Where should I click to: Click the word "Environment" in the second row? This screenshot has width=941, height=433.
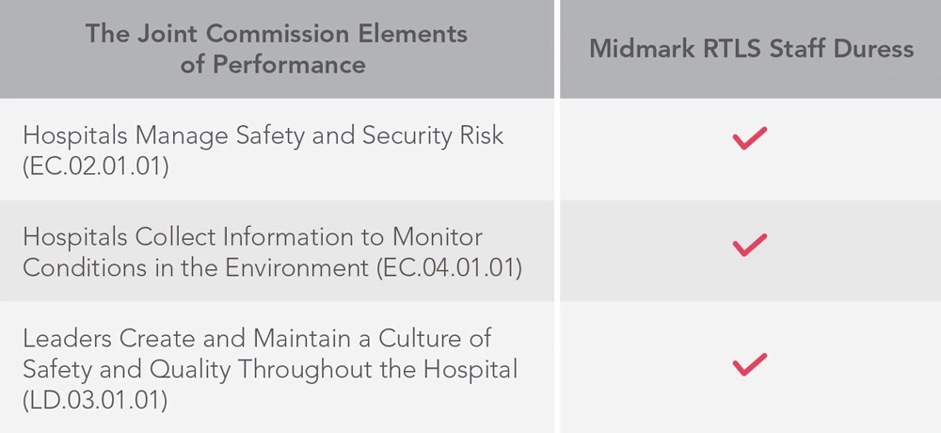click(300, 267)
